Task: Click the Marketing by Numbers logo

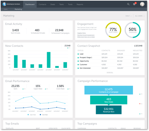Action: pos(11,4)
